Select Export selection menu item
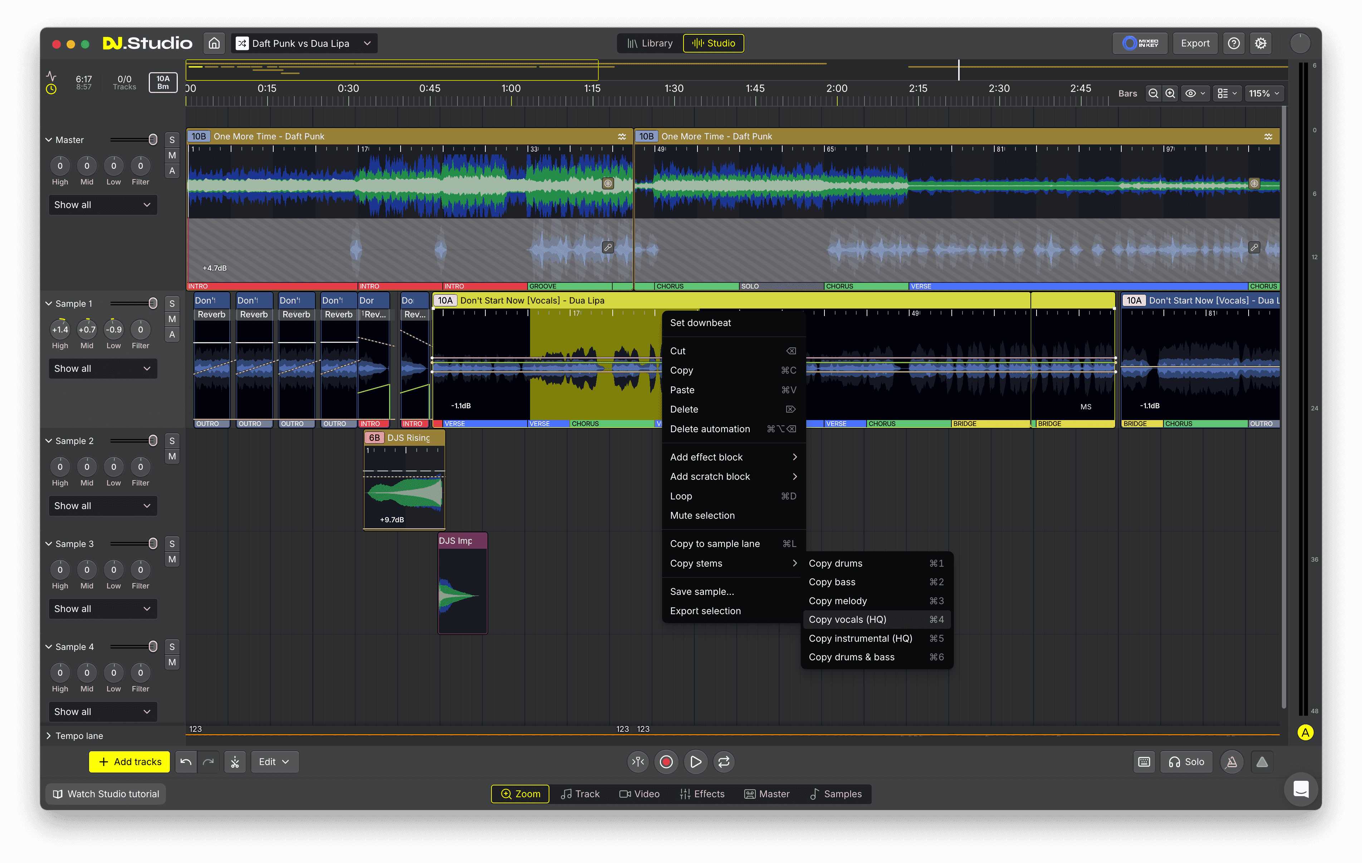 pos(733,611)
